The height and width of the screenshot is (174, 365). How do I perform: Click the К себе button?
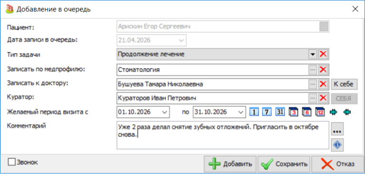coord(344,84)
